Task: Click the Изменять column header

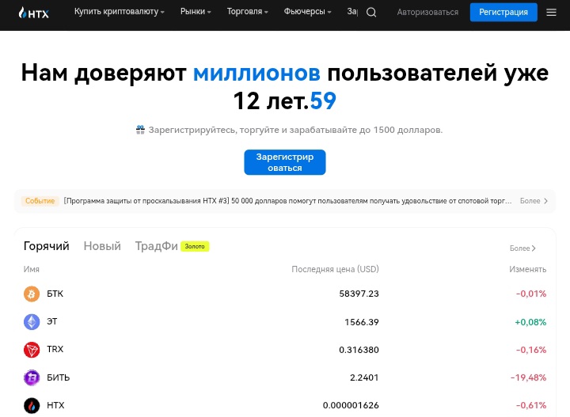Action: pyautogui.click(x=527, y=270)
